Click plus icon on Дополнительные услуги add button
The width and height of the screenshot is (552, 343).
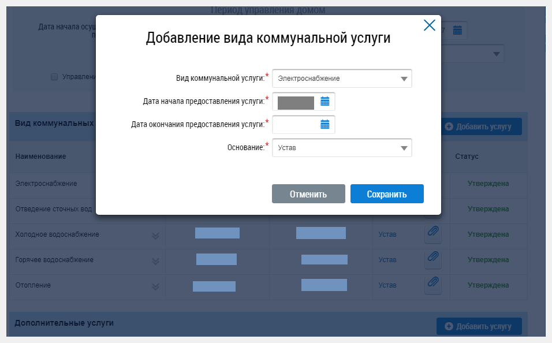tap(450, 326)
